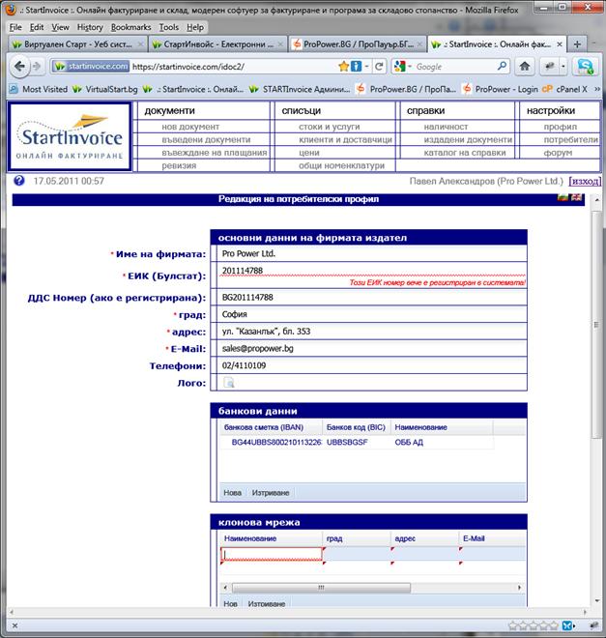Open наличност report

(x=446, y=127)
